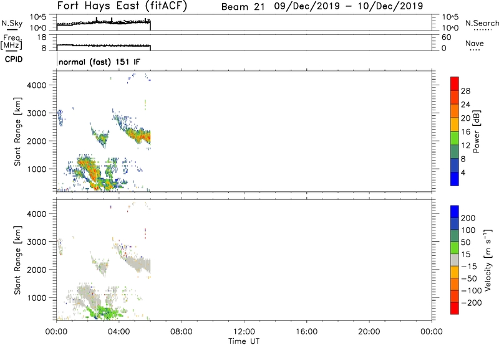Click the red bottom segment of Velocity colorbar
Viewport: 499px width, 345px height.
tap(455, 308)
